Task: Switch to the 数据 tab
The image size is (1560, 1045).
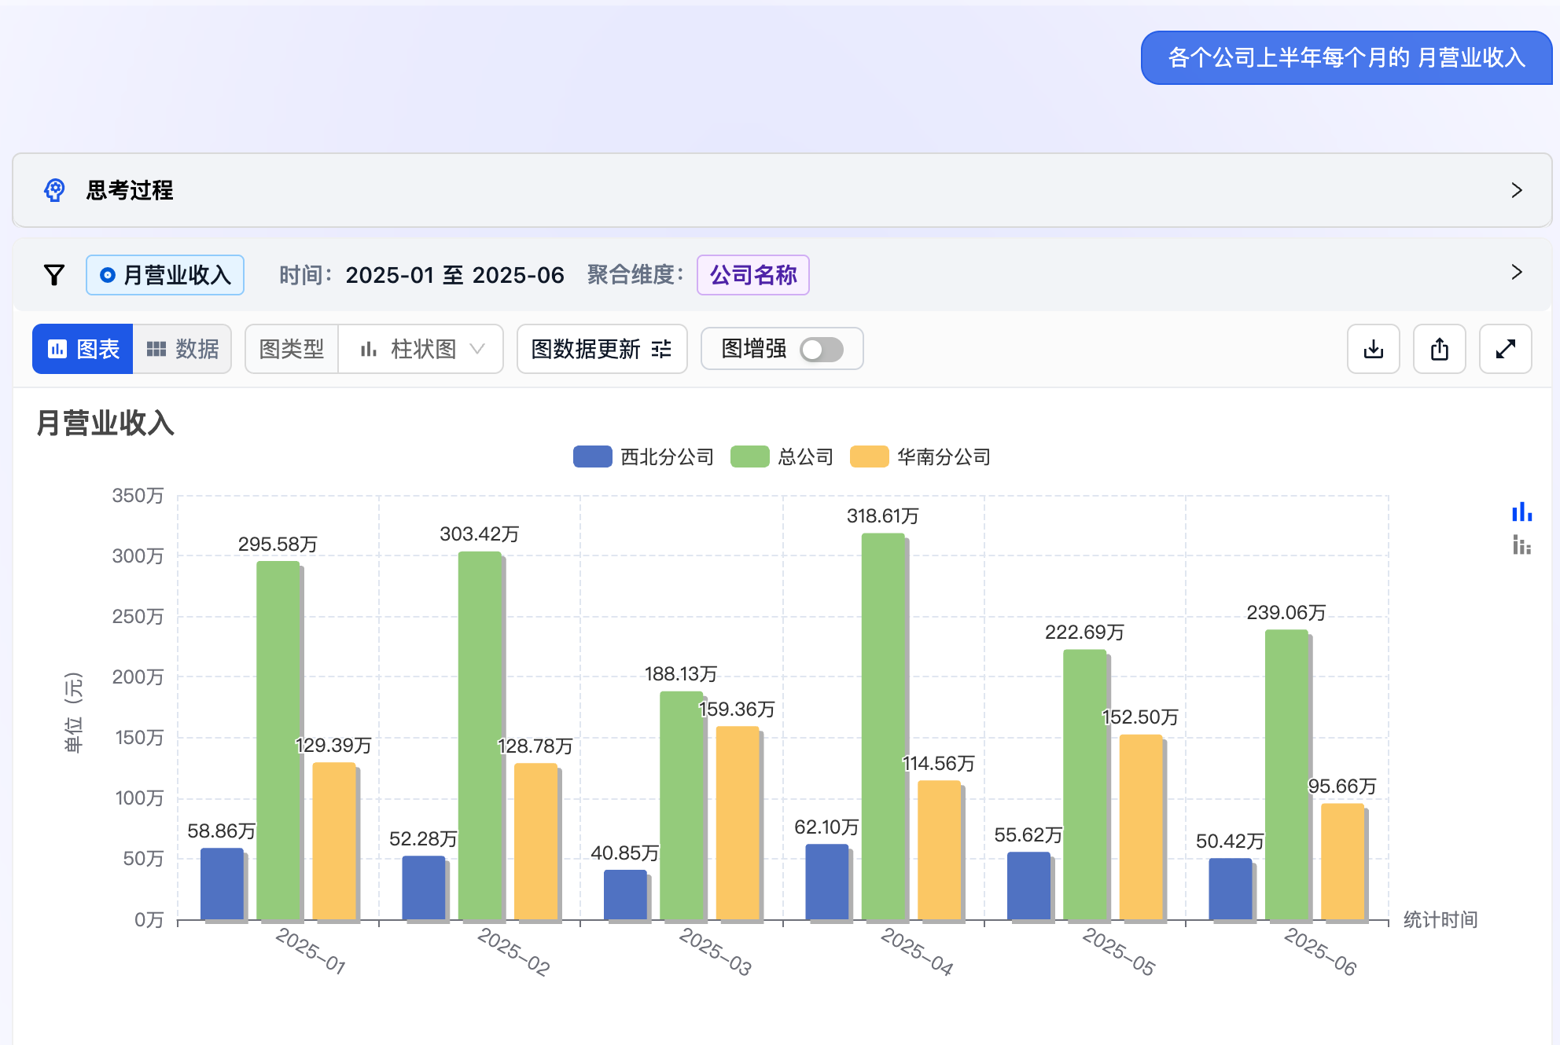Action: 182,349
